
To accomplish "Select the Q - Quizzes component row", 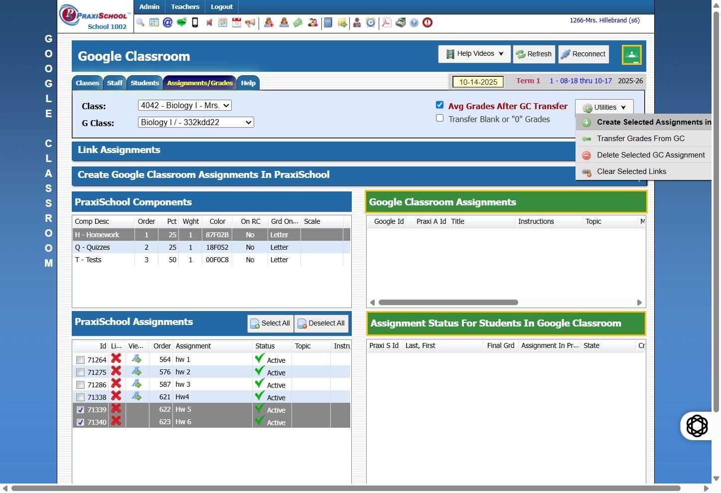I will tap(211, 247).
